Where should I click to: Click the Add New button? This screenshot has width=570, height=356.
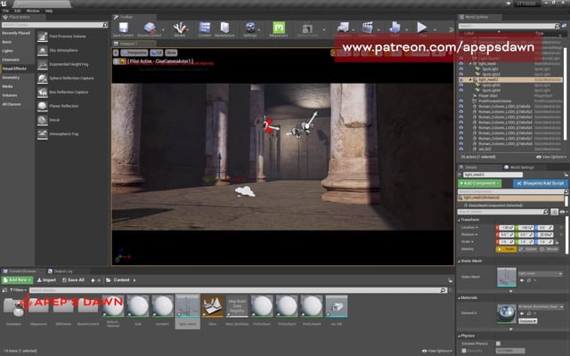pos(17,280)
